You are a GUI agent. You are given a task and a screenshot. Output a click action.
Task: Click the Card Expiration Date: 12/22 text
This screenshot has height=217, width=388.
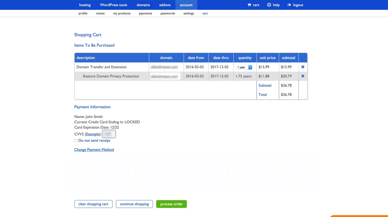(x=97, y=128)
